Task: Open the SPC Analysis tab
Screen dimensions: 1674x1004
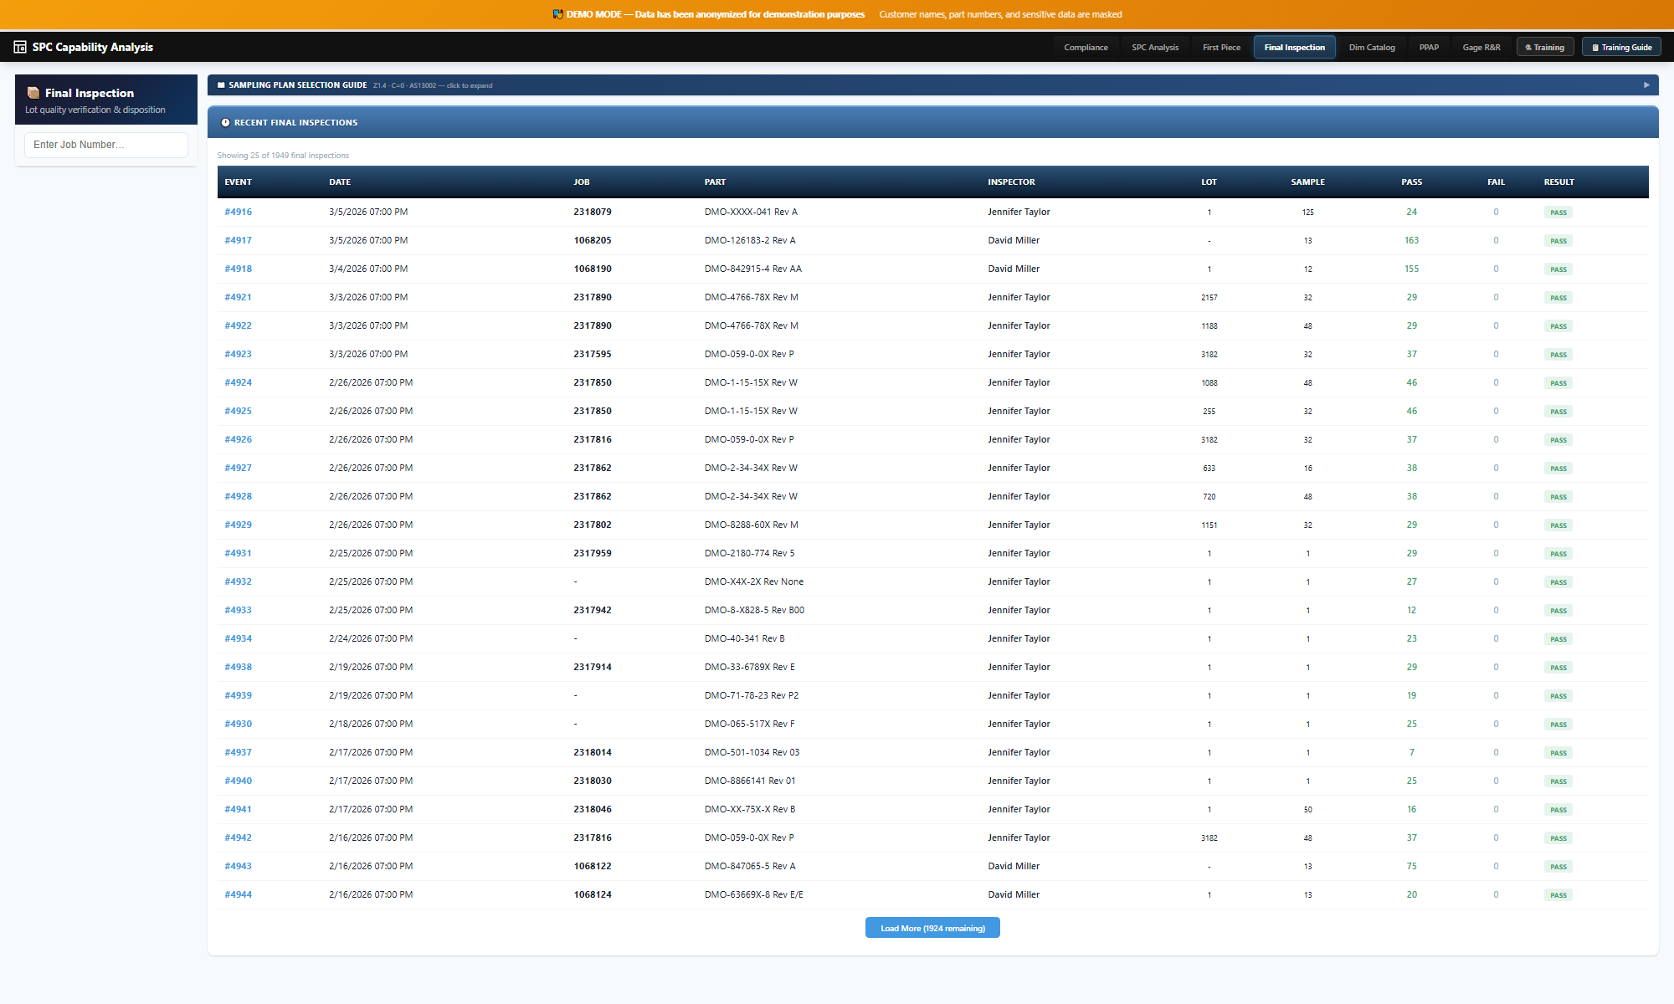Action: click(x=1155, y=48)
